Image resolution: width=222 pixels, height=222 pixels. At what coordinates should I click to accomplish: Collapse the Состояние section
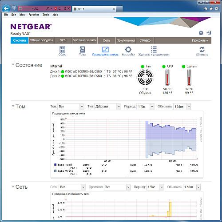click(x=13, y=65)
